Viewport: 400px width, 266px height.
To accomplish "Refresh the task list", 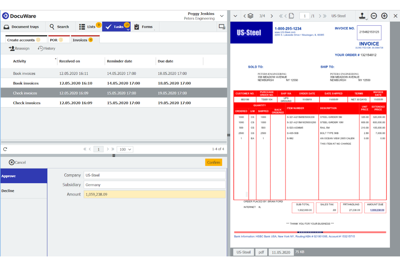I will 5,149.
